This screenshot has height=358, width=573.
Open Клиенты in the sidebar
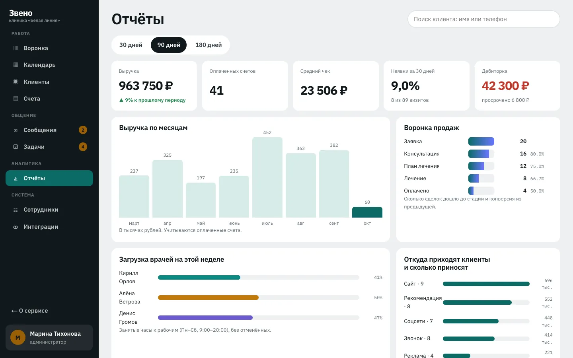click(49, 82)
